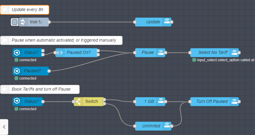Click input port of Switch node

tap(74, 102)
